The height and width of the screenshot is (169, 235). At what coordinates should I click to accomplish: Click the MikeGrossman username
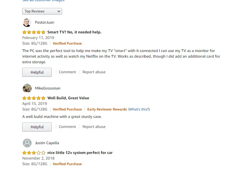(48, 88)
